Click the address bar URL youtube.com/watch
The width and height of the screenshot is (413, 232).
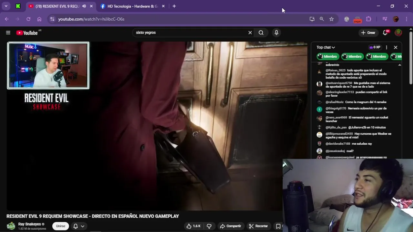[91, 19]
